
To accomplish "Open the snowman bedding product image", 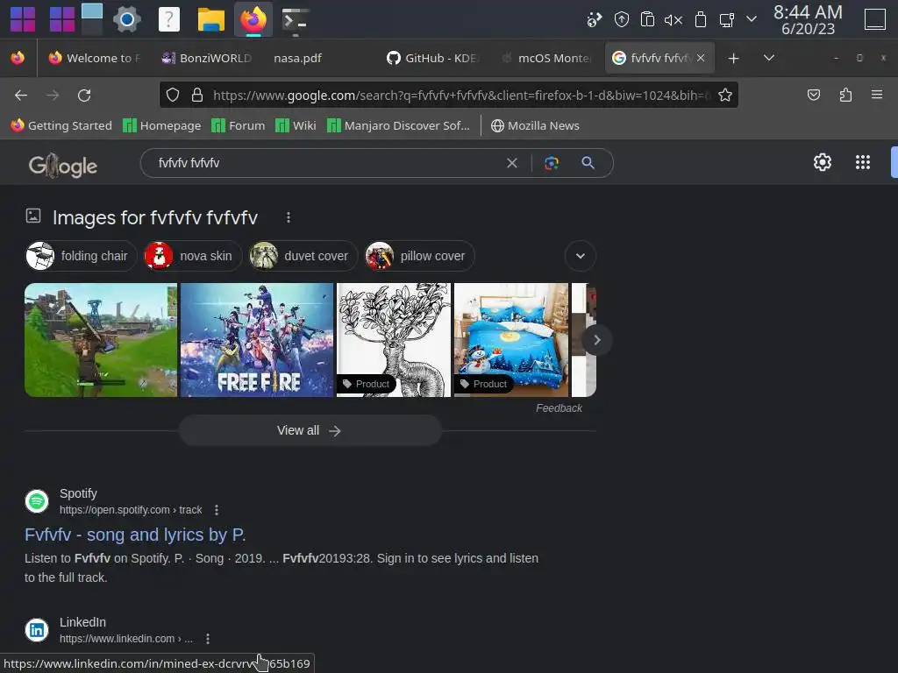I will click(511, 340).
